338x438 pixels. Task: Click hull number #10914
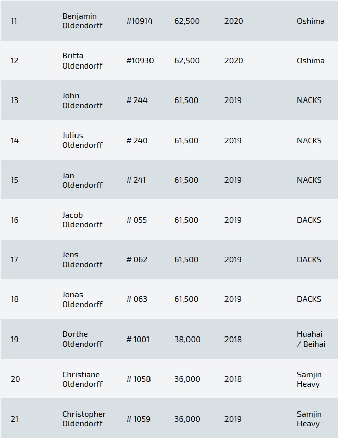[x=139, y=21]
